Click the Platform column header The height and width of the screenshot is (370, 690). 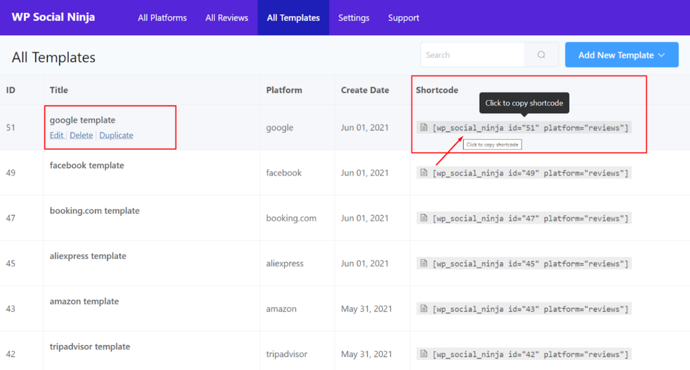click(x=284, y=90)
